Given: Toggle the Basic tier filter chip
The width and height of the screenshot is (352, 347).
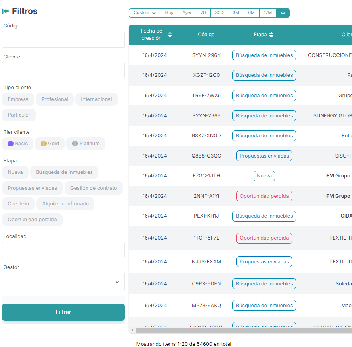Looking at the screenshot, I should 18,144.
